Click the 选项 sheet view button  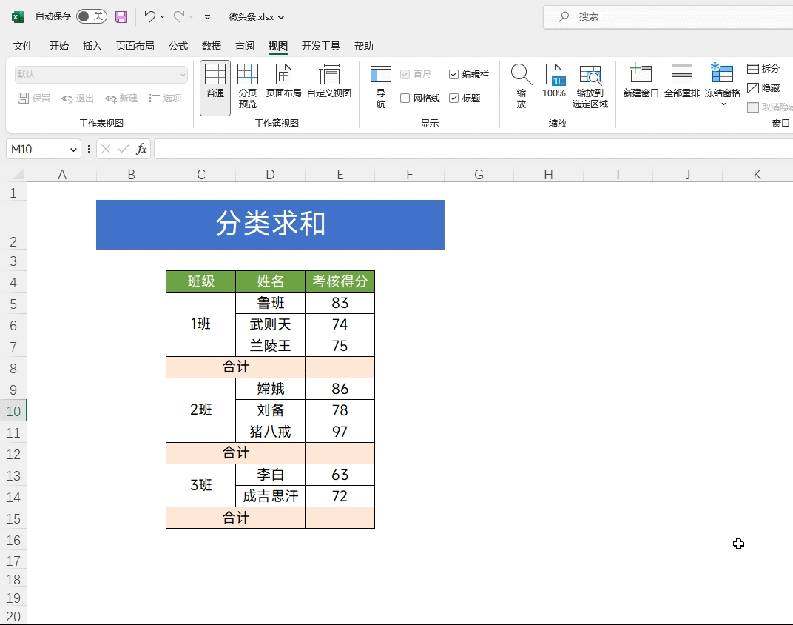click(x=165, y=98)
